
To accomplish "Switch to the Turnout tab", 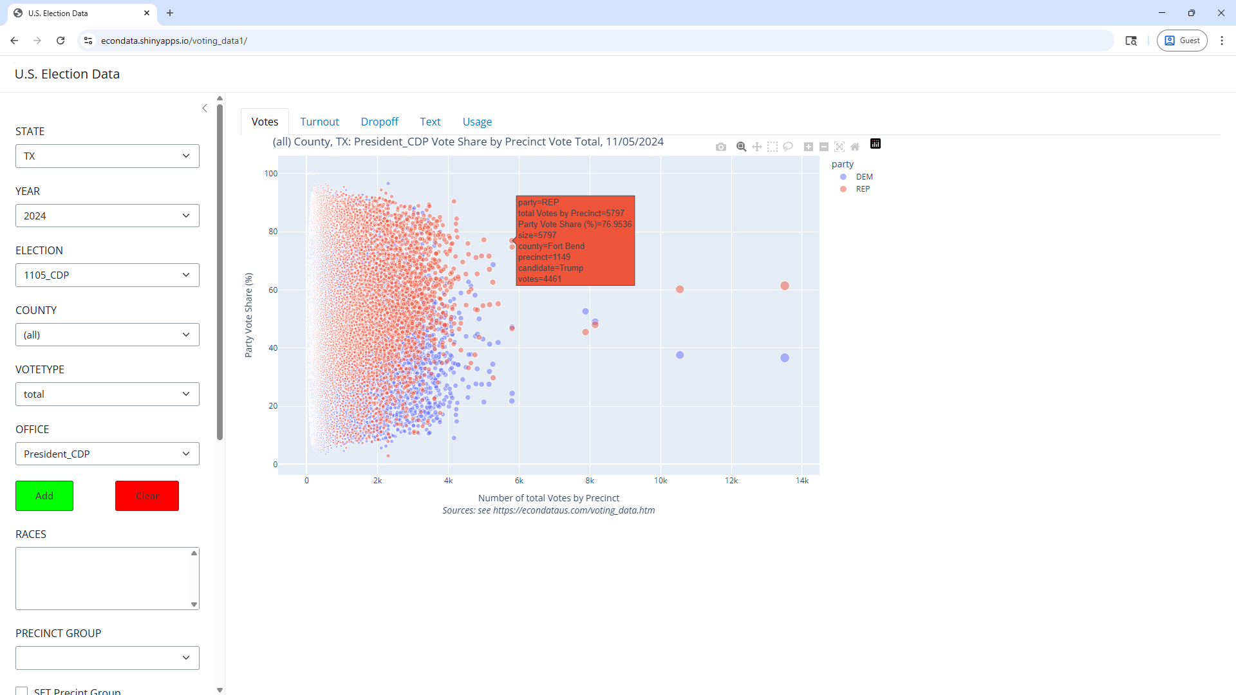I will (x=319, y=122).
